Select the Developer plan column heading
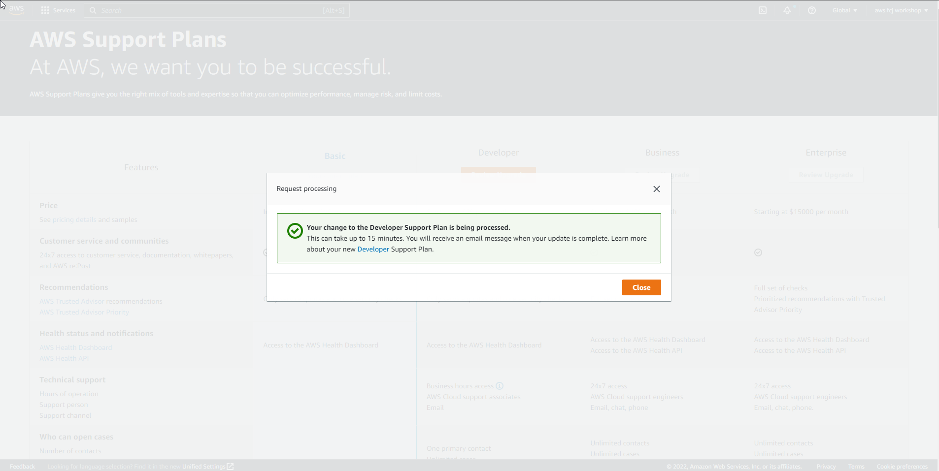Screen dimensions: 939x471 (x=499, y=153)
